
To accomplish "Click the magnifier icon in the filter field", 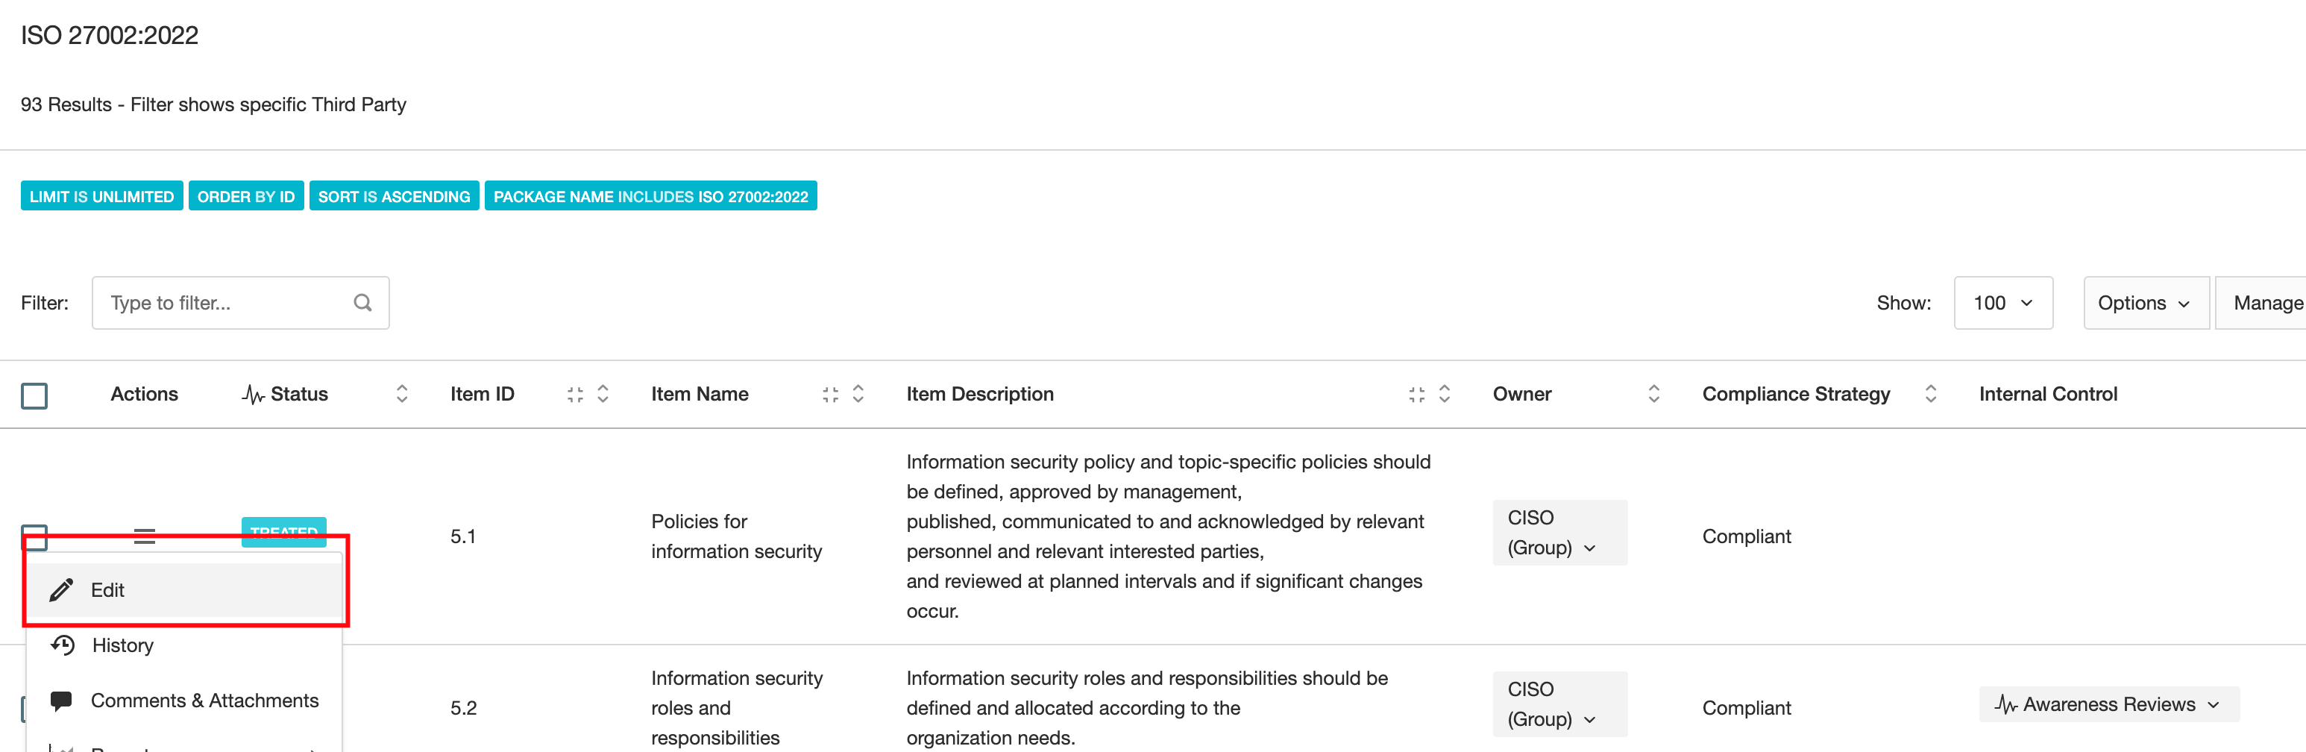I will [x=362, y=303].
